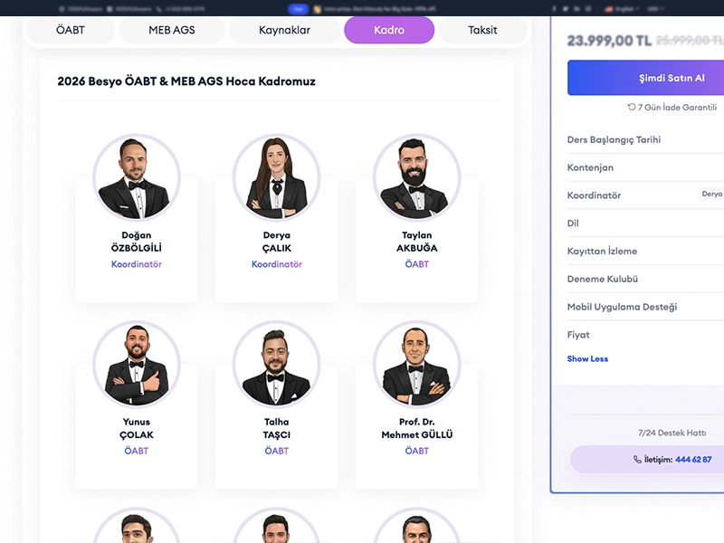Open the Facebook icon in top bar
This screenshot has height=543, width=724.
[x=554, y=9]
